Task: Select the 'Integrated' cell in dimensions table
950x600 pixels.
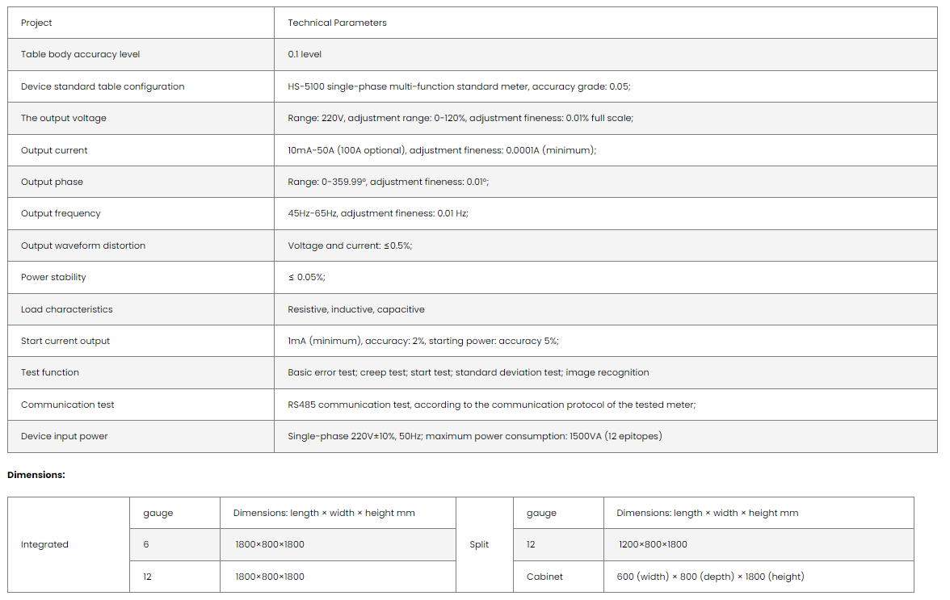Action: [x=44, y=544]
